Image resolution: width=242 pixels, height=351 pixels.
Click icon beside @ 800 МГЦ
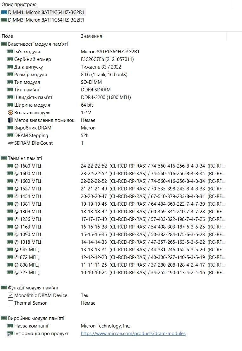tap(10, 265)
